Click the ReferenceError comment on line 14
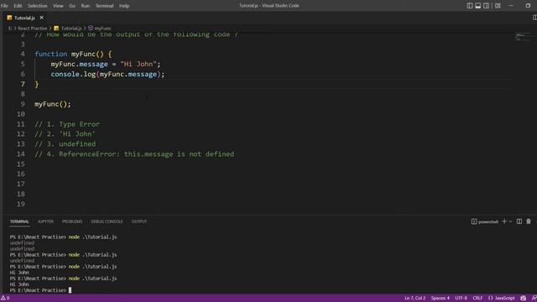 coord(134,154)
